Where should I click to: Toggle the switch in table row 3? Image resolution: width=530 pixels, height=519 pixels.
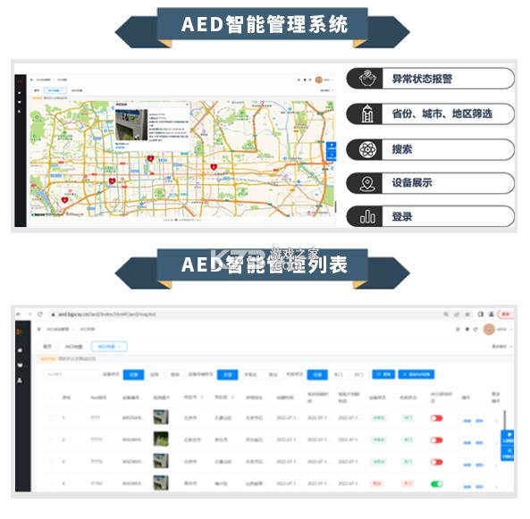pyautogui.click(x=436, y=462)
